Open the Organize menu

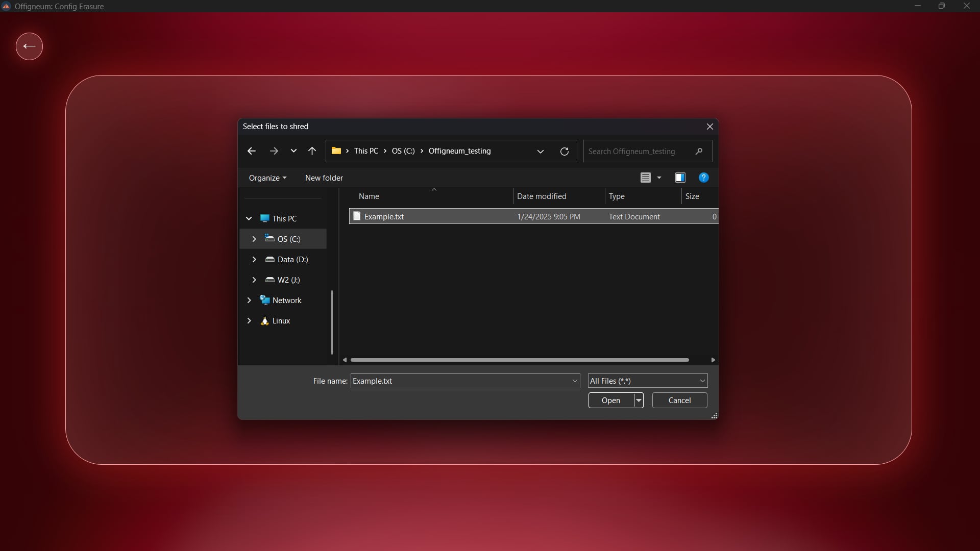[x=267, y=178]
